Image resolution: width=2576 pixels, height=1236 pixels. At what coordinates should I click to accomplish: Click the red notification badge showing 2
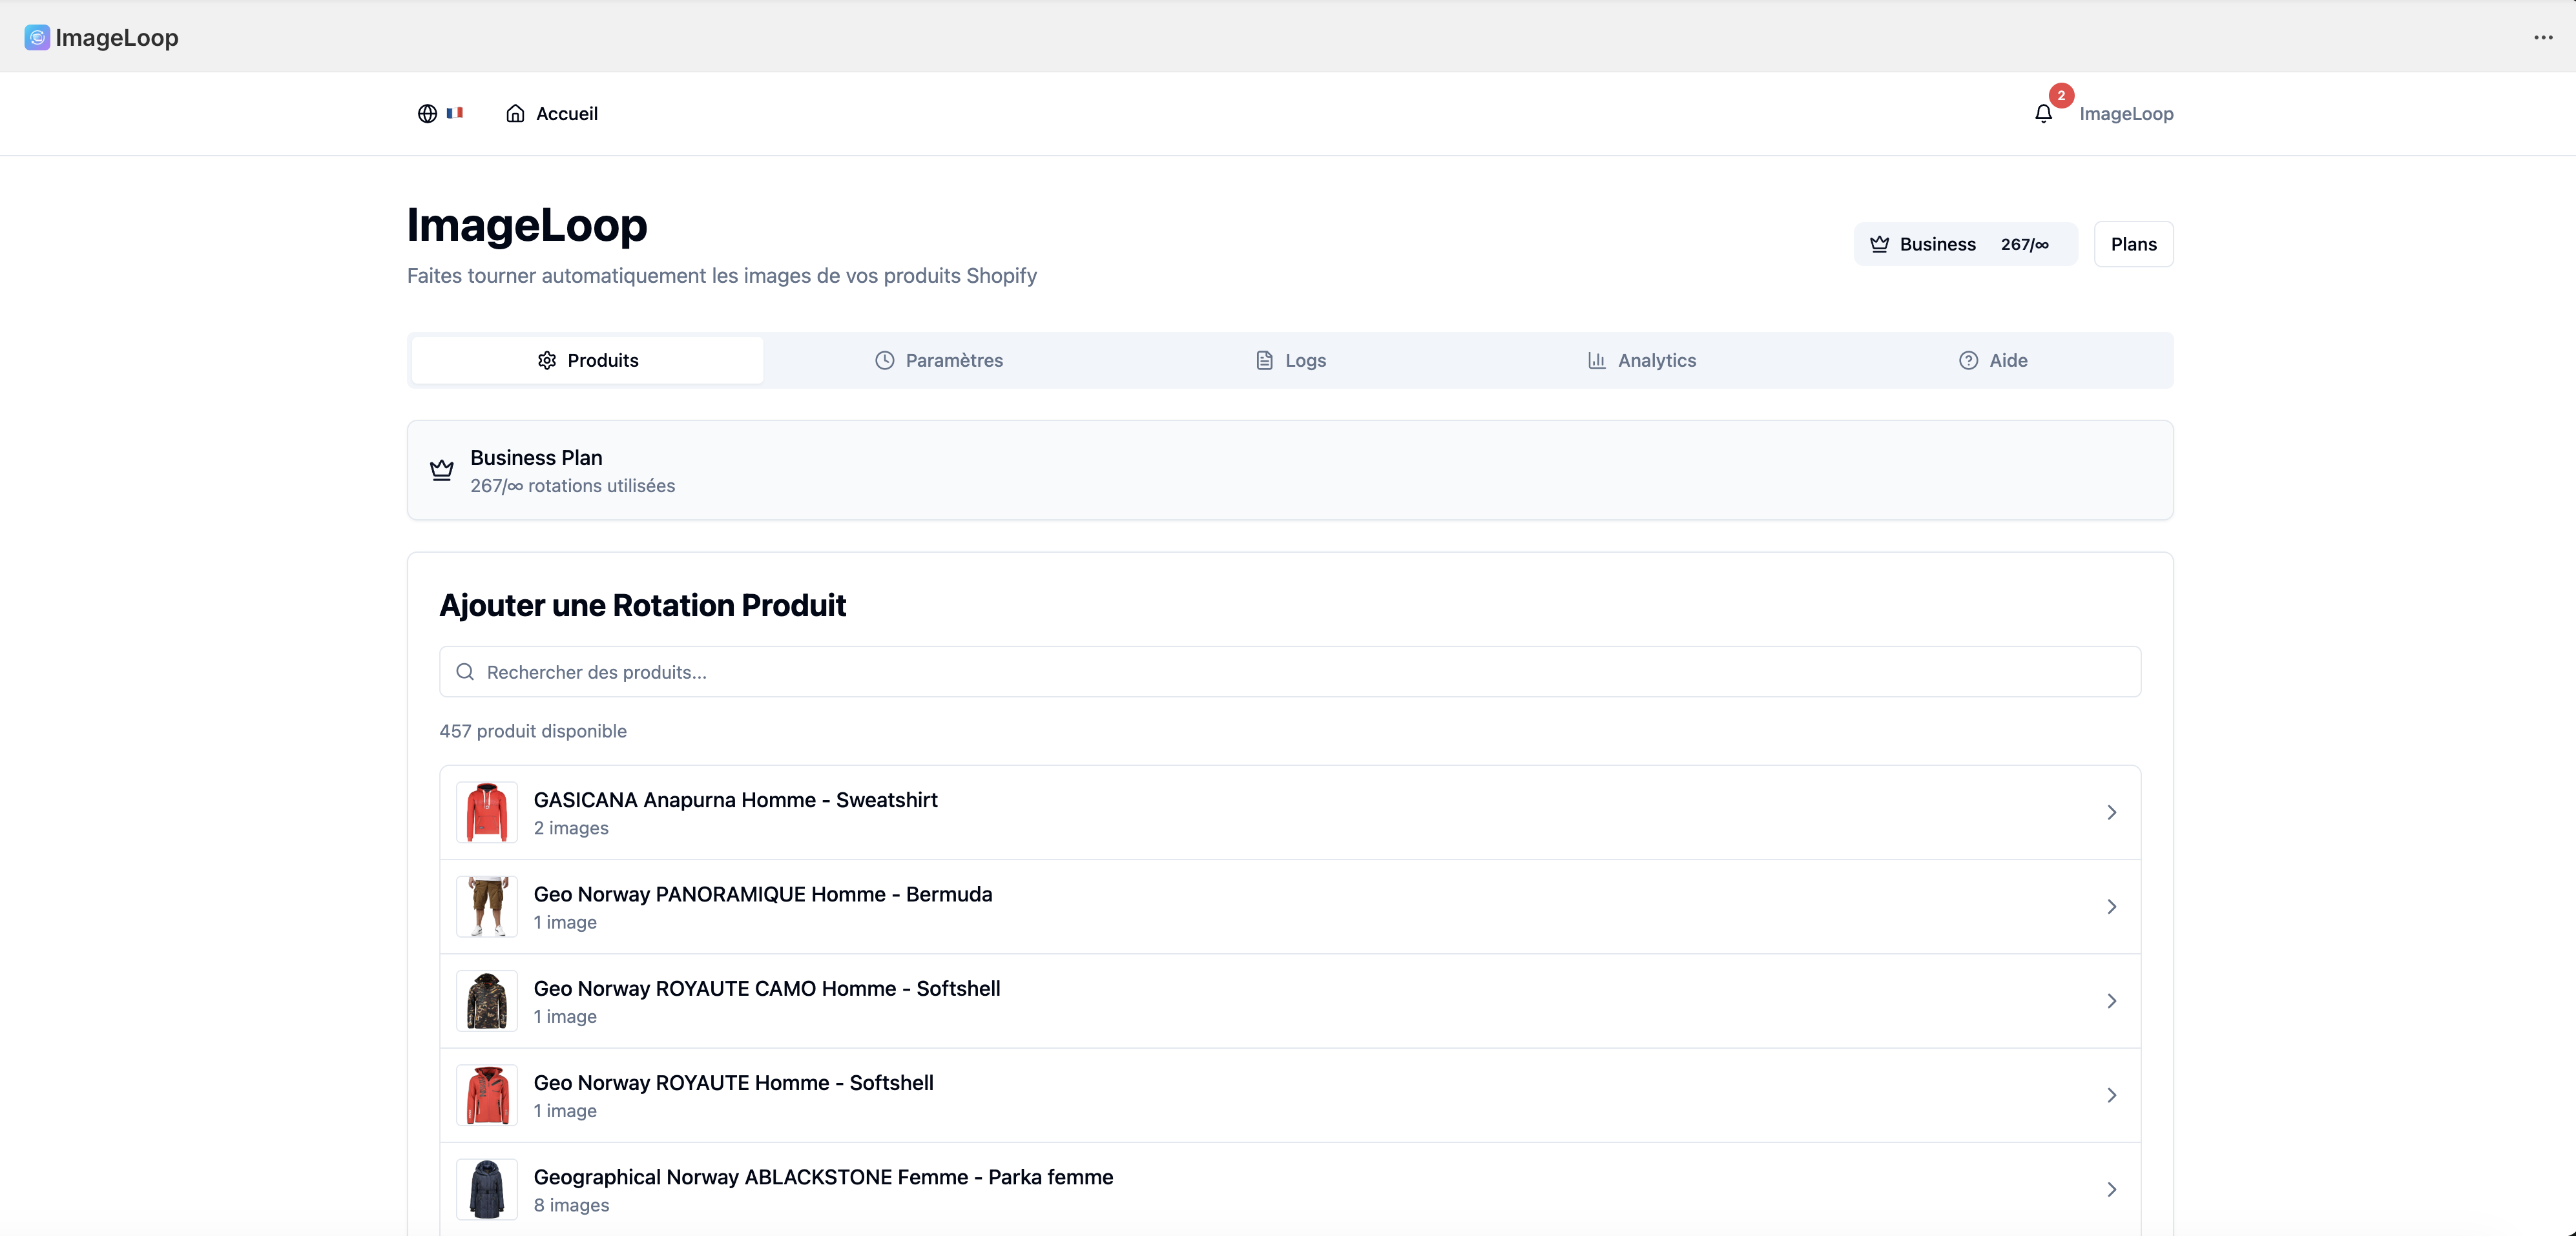(2061, 96)
